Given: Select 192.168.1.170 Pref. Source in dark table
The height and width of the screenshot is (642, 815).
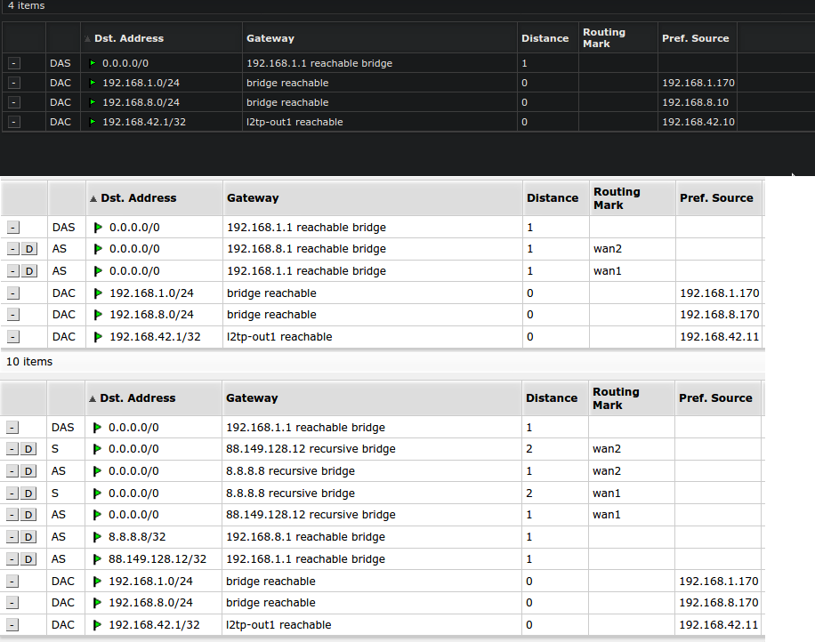Looking at the screenshot, I should [698, 83].
